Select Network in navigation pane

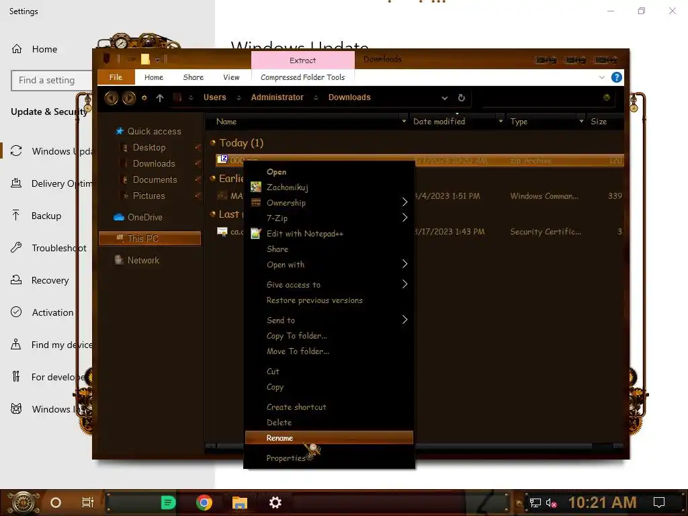point(143,260)
